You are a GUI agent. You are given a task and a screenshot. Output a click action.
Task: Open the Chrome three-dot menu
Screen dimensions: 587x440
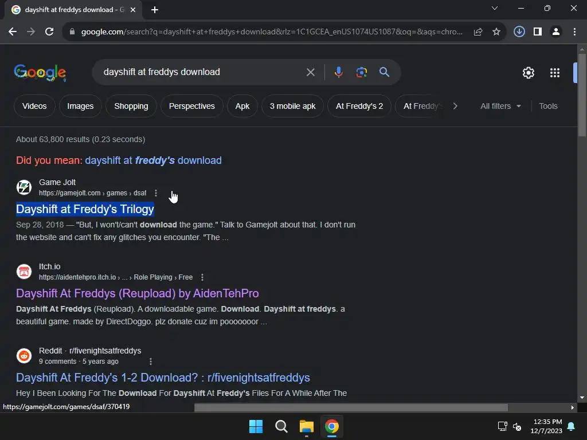click(574, 32)
